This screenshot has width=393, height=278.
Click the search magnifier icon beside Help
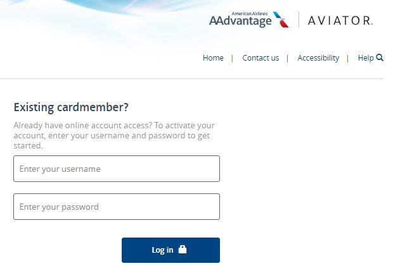(380, 57)
